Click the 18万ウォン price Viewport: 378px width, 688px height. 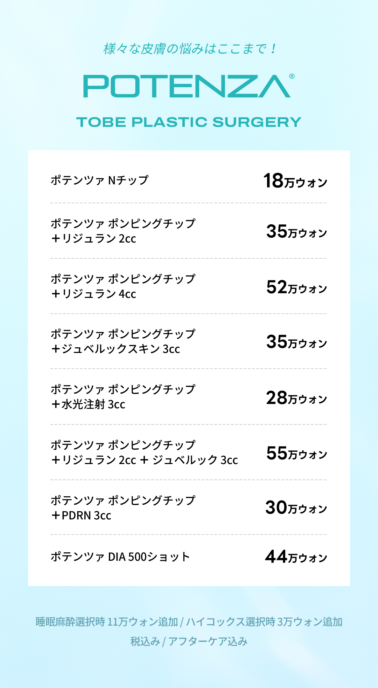pyautogui.click(x=295, y=181)
